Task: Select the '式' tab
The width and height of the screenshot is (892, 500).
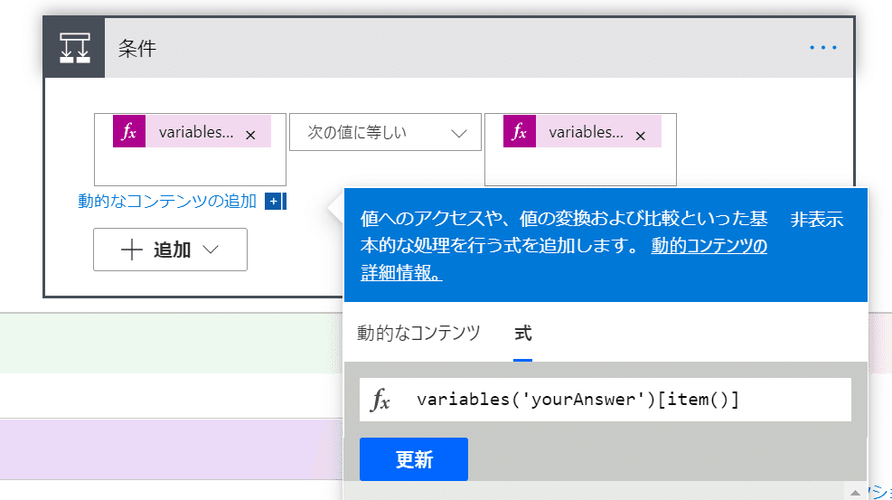Action: click(x=522, y=334)
